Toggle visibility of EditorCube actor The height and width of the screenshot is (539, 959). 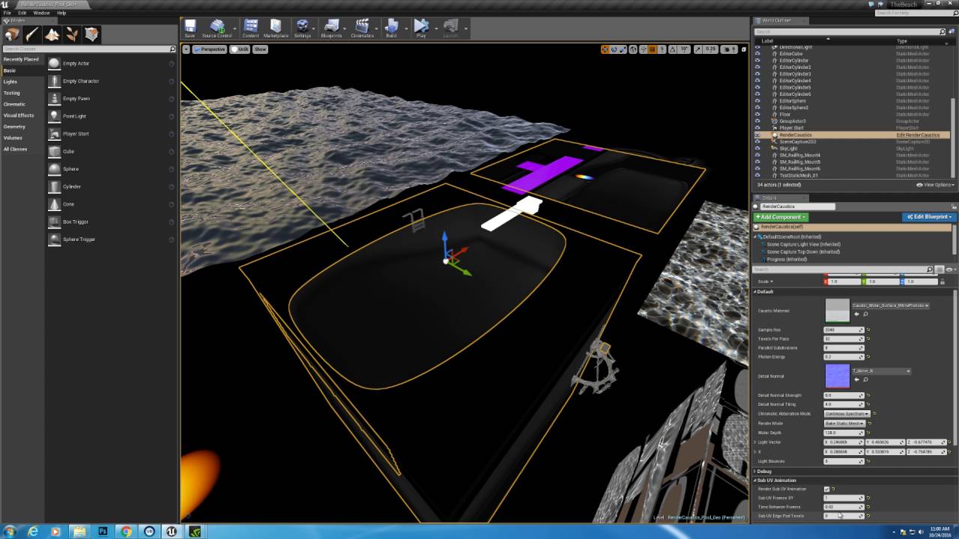[757, 54]
